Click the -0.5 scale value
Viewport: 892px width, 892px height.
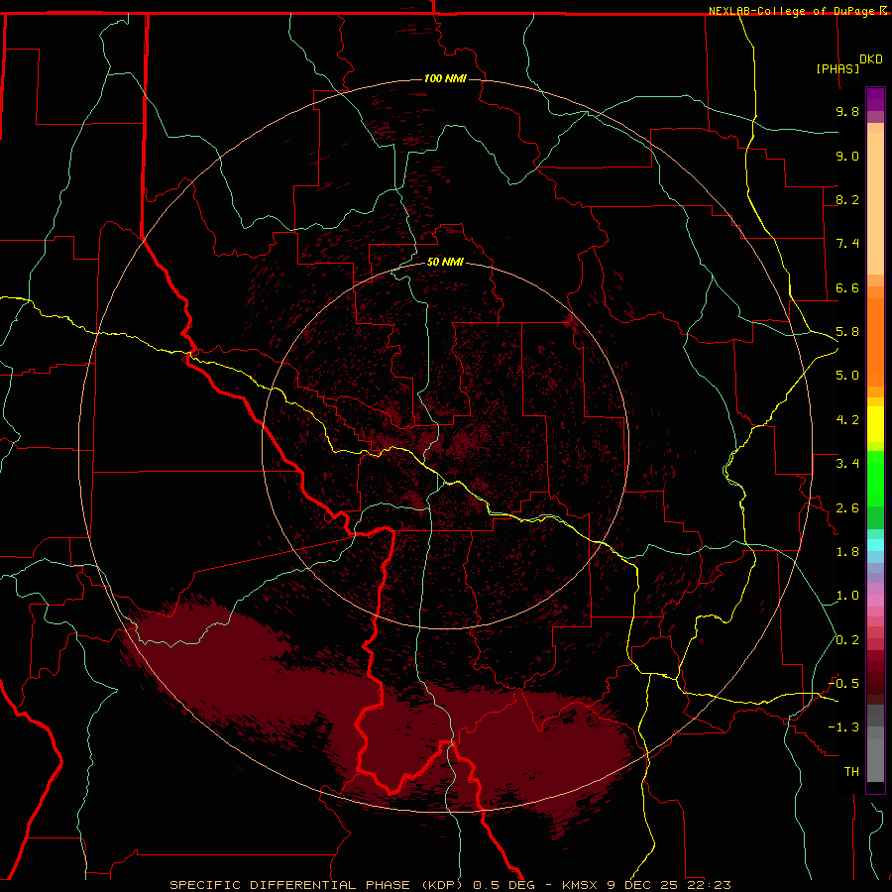tap(843, 684)
